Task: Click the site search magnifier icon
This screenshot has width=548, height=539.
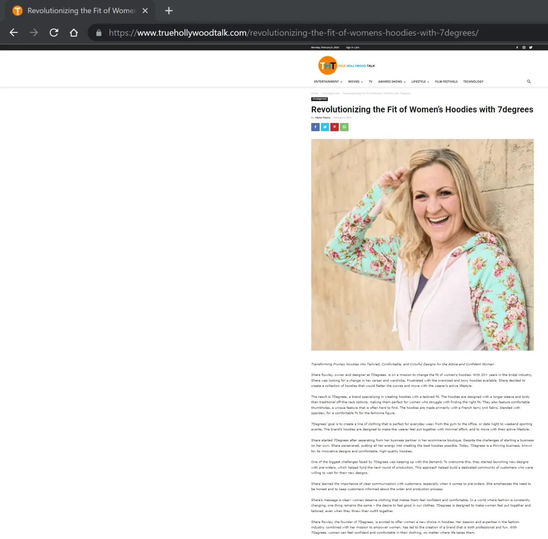Action: point(529,81)
